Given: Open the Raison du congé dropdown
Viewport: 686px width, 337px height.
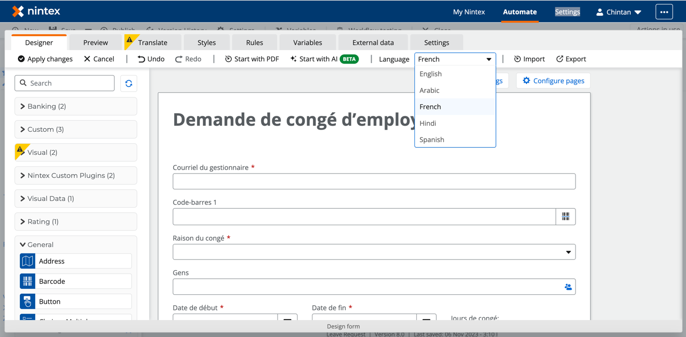Looking at the screenshot, I should coord(374,252).
